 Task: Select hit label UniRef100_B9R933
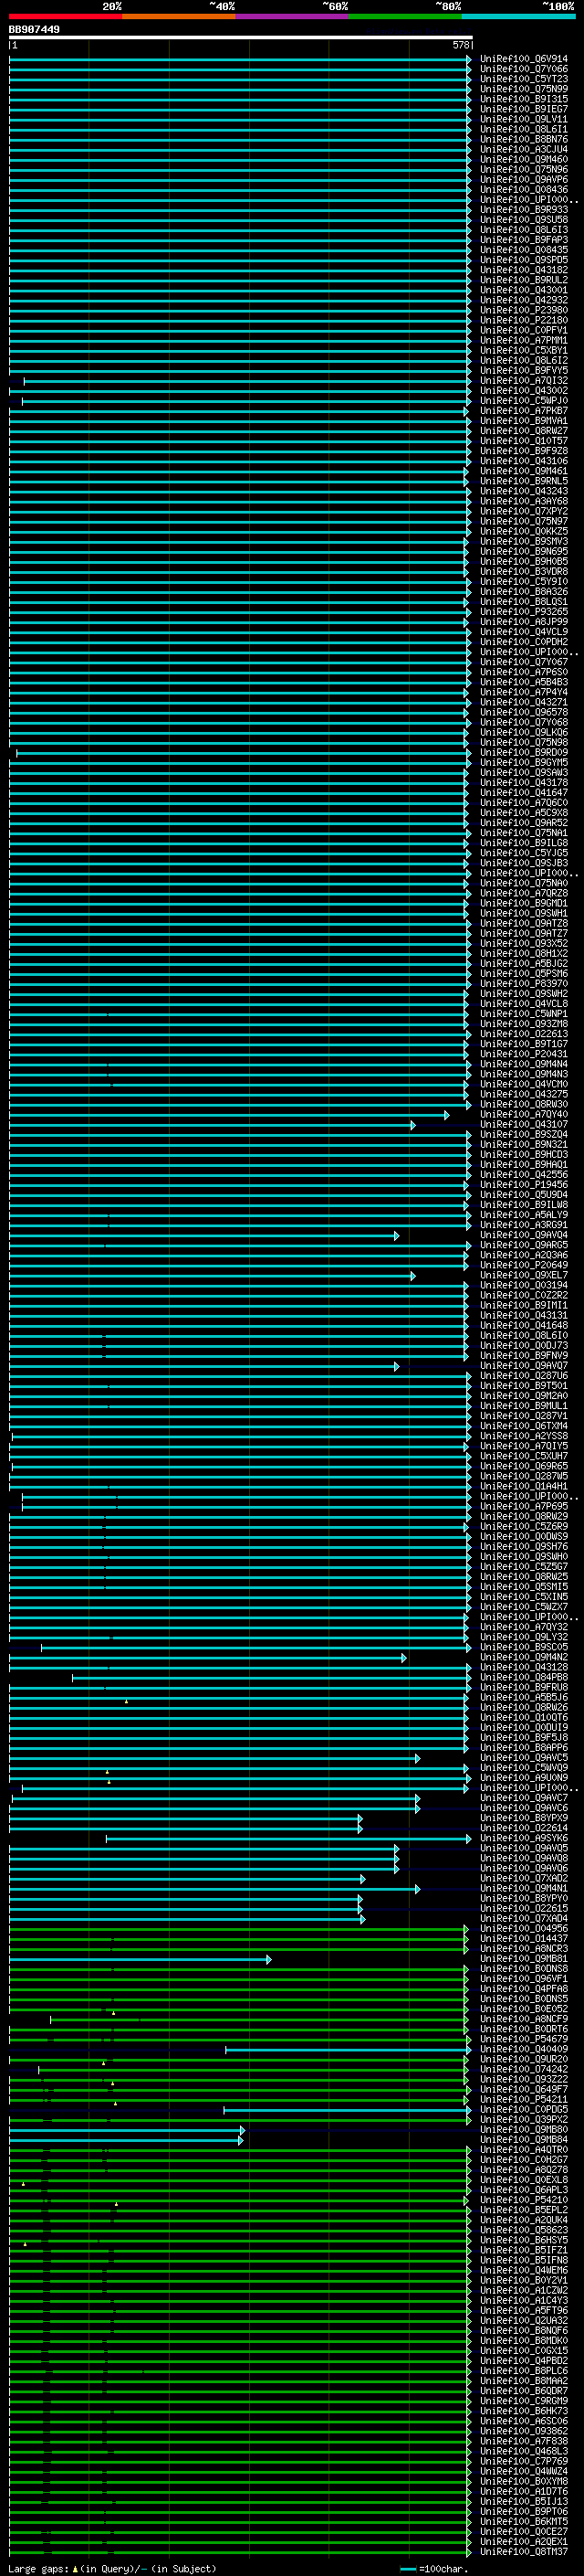coord(524,210)
